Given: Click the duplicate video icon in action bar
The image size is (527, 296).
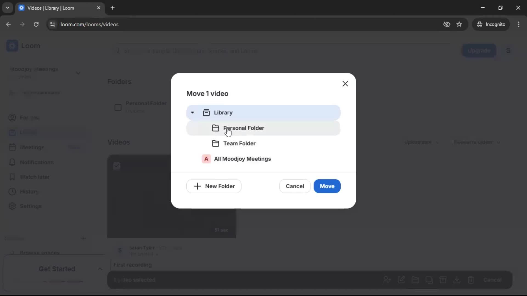Looking at the screenshot, I should tap(429, 280).
